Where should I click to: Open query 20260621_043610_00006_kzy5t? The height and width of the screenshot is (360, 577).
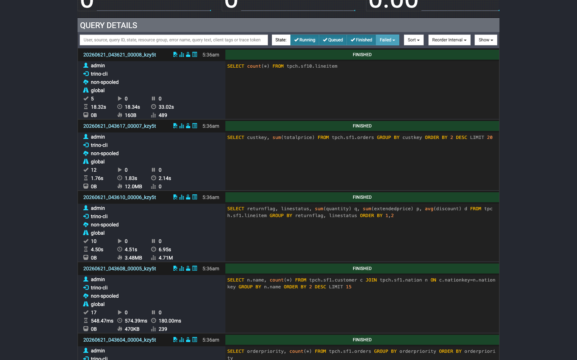pos(120,197)
